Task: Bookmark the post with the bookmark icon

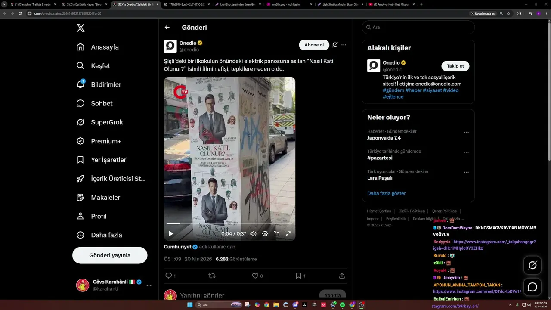Action: [x=298, y=276]
